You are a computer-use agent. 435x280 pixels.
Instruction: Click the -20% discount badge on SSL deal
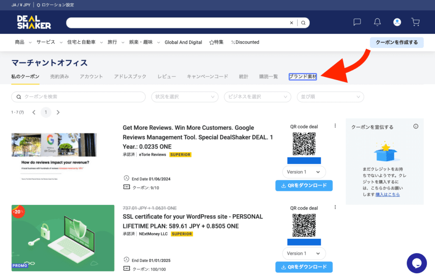pos(18,212)
